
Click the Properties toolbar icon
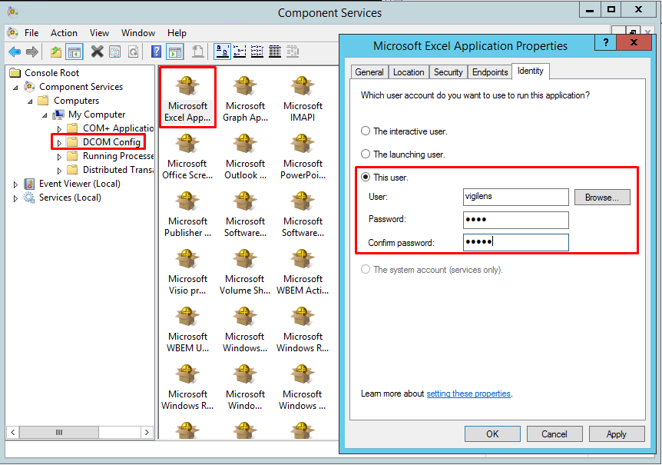pyautogui.click(x=115, y=52)
